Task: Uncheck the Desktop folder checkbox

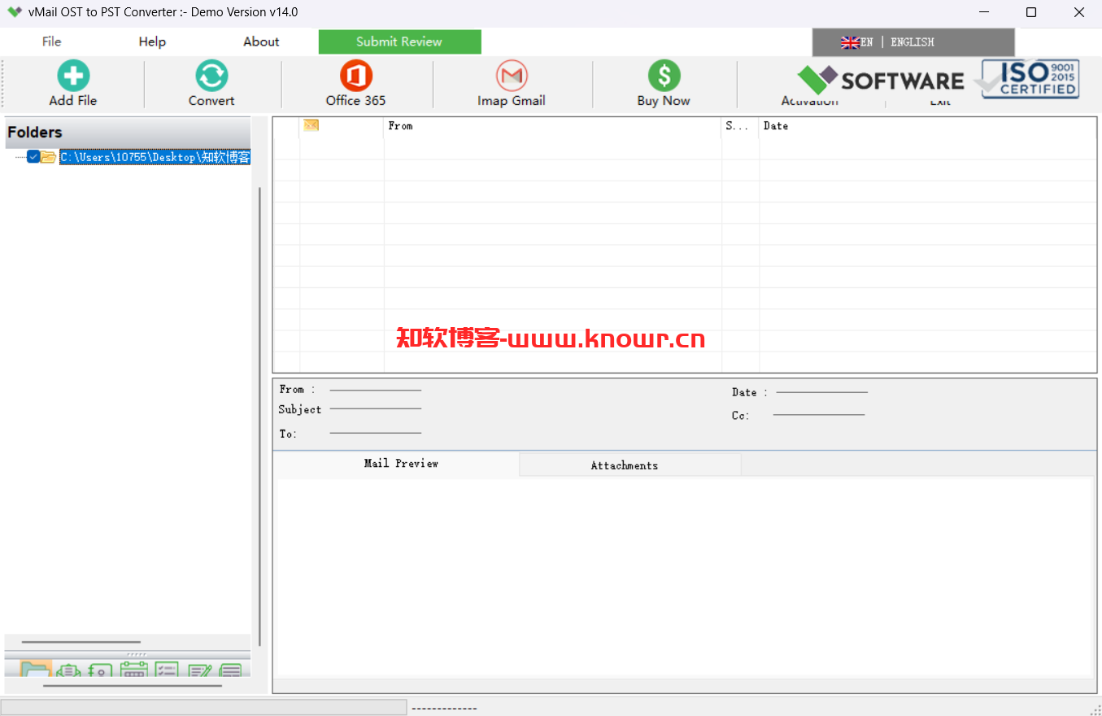Action: coord(33,157)
